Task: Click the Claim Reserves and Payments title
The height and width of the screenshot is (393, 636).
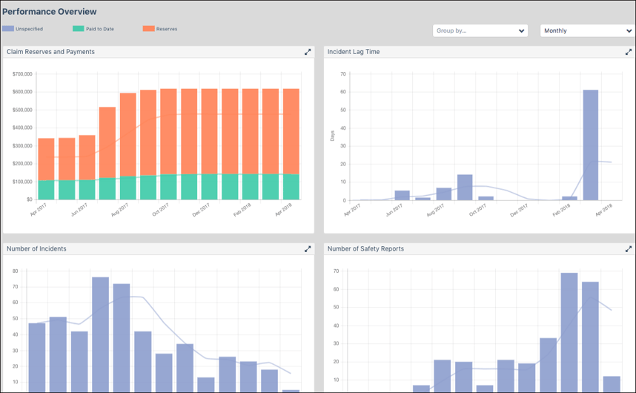Action: (50, 52)
